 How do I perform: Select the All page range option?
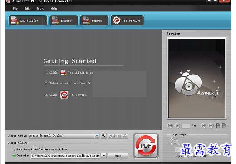(174, 139)
